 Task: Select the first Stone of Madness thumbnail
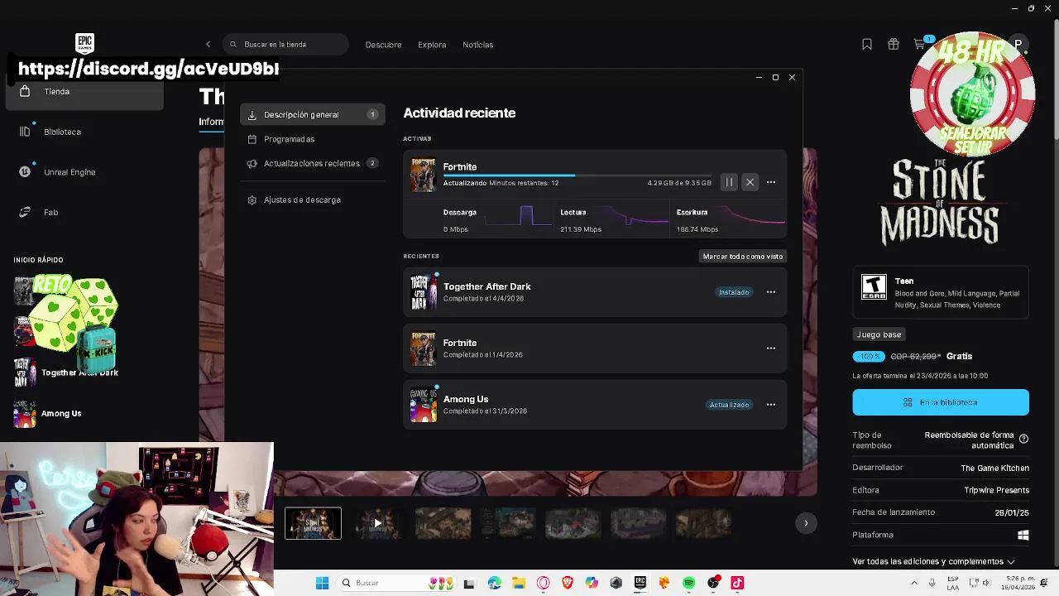[x=313, y=523]
